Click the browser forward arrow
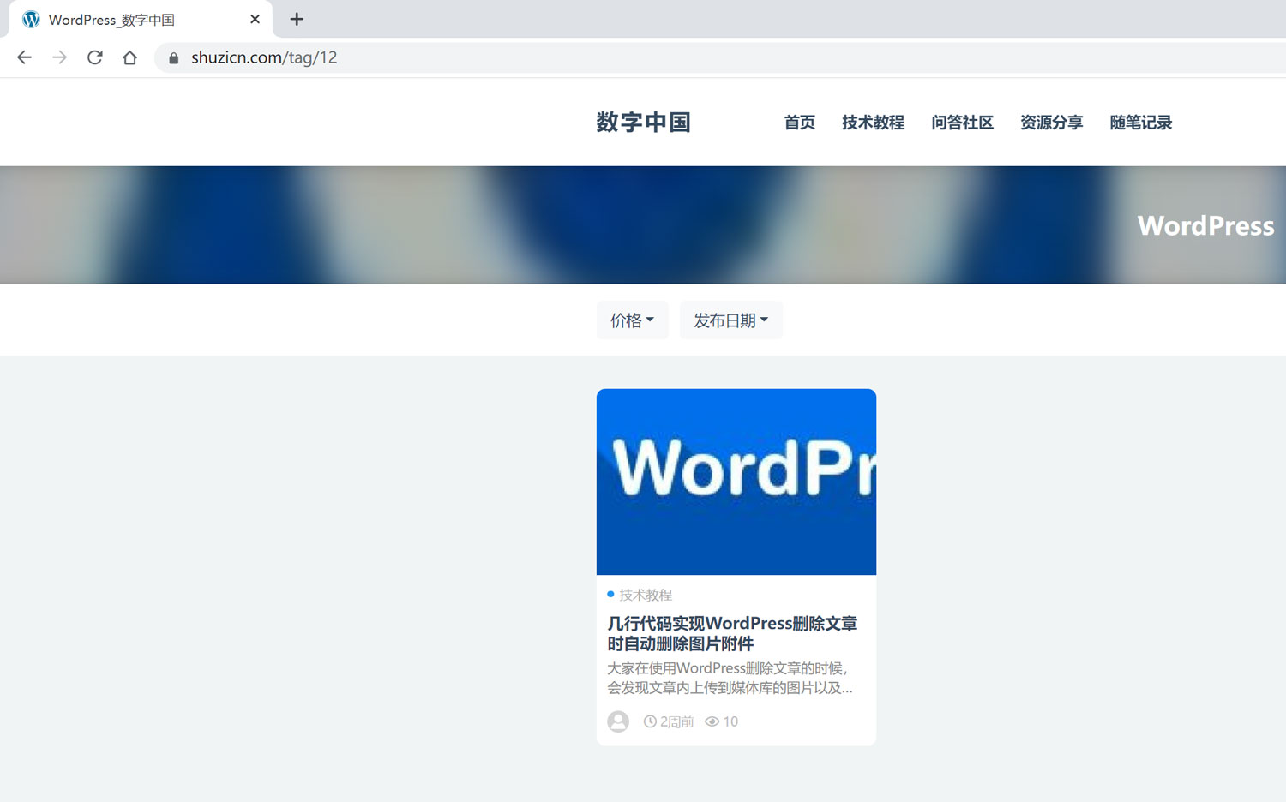1286x802 pixels. click(x=59, y=57)
